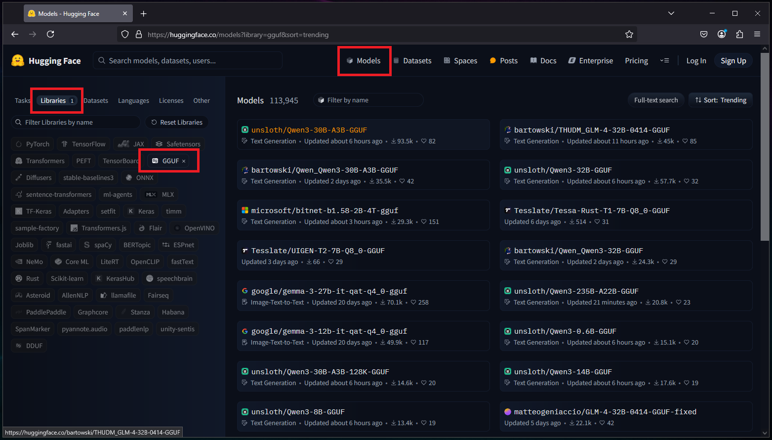Click the Reset Libraries button
The height and width of the screenshot is (440, 772).
pyautogui.click(x=177, y=122)
